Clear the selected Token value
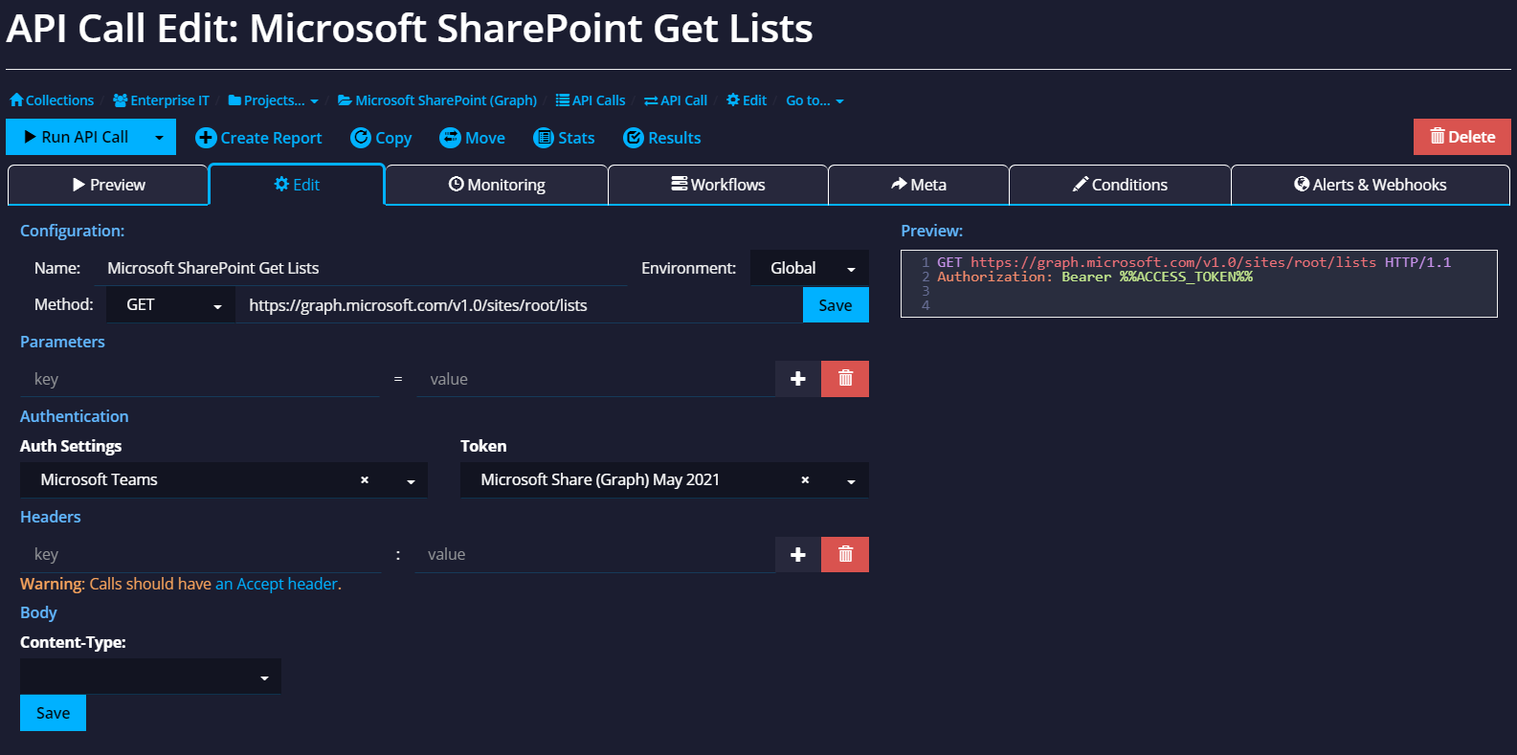Screen dimensions: 1517x755 805,480
